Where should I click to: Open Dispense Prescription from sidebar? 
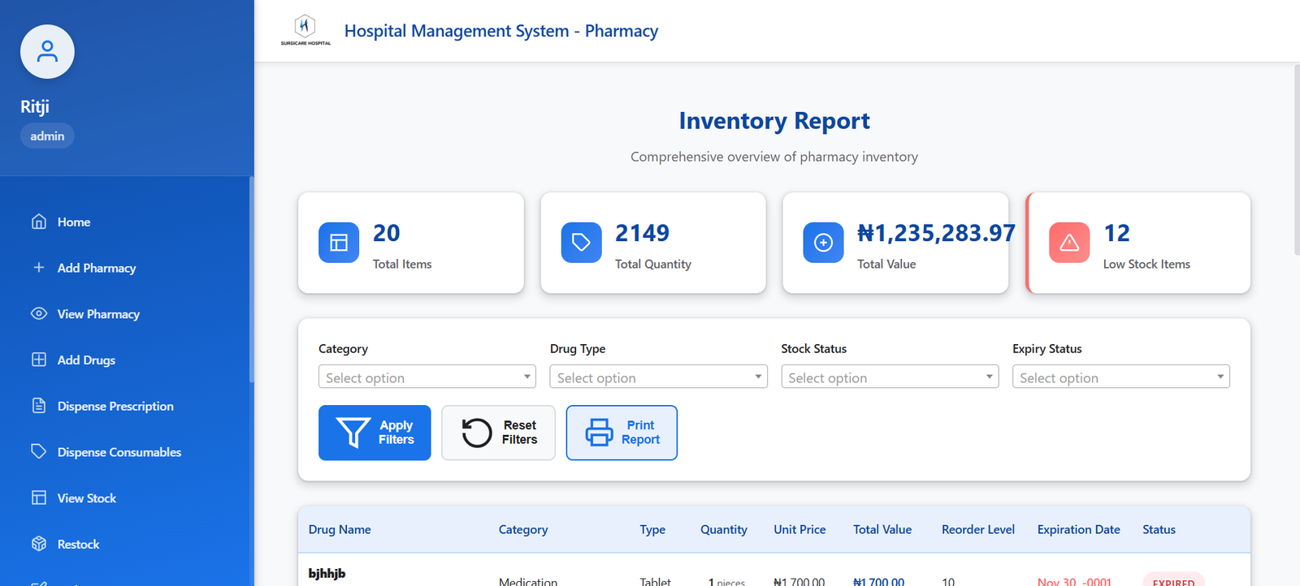(x=115, y=407)
